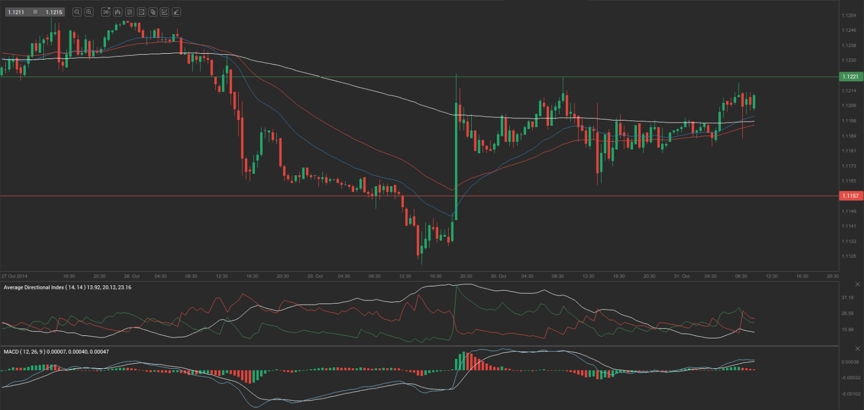864x410 pixels.
Task: Select the drawing edit tool icon
Action: tap(165, 12)
